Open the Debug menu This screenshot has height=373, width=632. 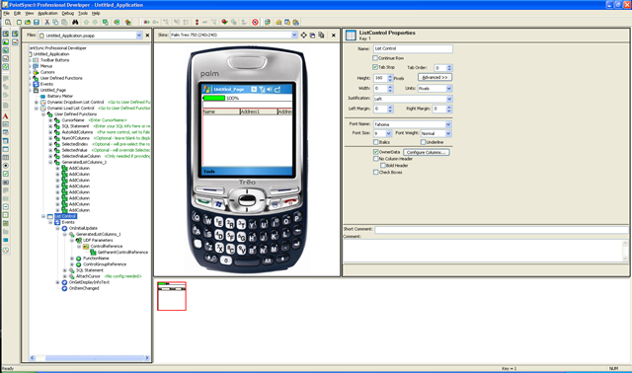click(68, 13)
